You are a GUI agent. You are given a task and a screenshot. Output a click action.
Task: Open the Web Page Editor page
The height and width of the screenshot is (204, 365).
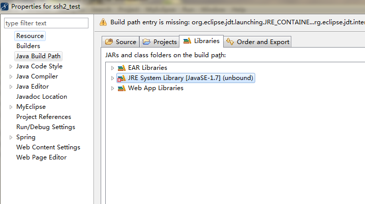(x=42, y=157)
